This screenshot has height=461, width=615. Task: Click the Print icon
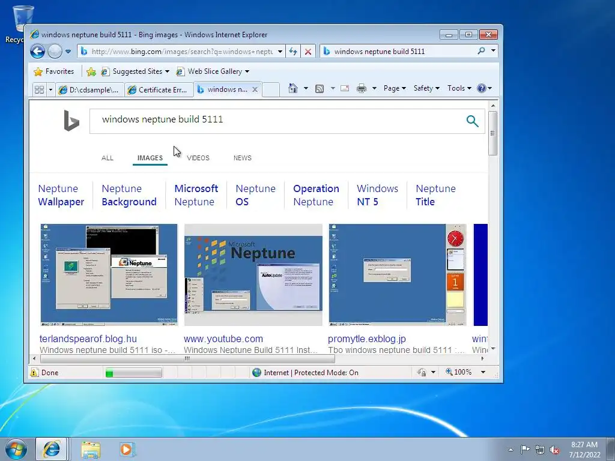tap(361, 88)
